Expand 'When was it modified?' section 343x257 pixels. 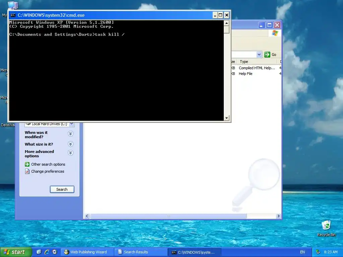70,134
